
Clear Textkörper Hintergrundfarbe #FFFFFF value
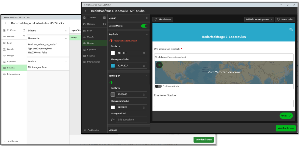[x=144, y=107]
